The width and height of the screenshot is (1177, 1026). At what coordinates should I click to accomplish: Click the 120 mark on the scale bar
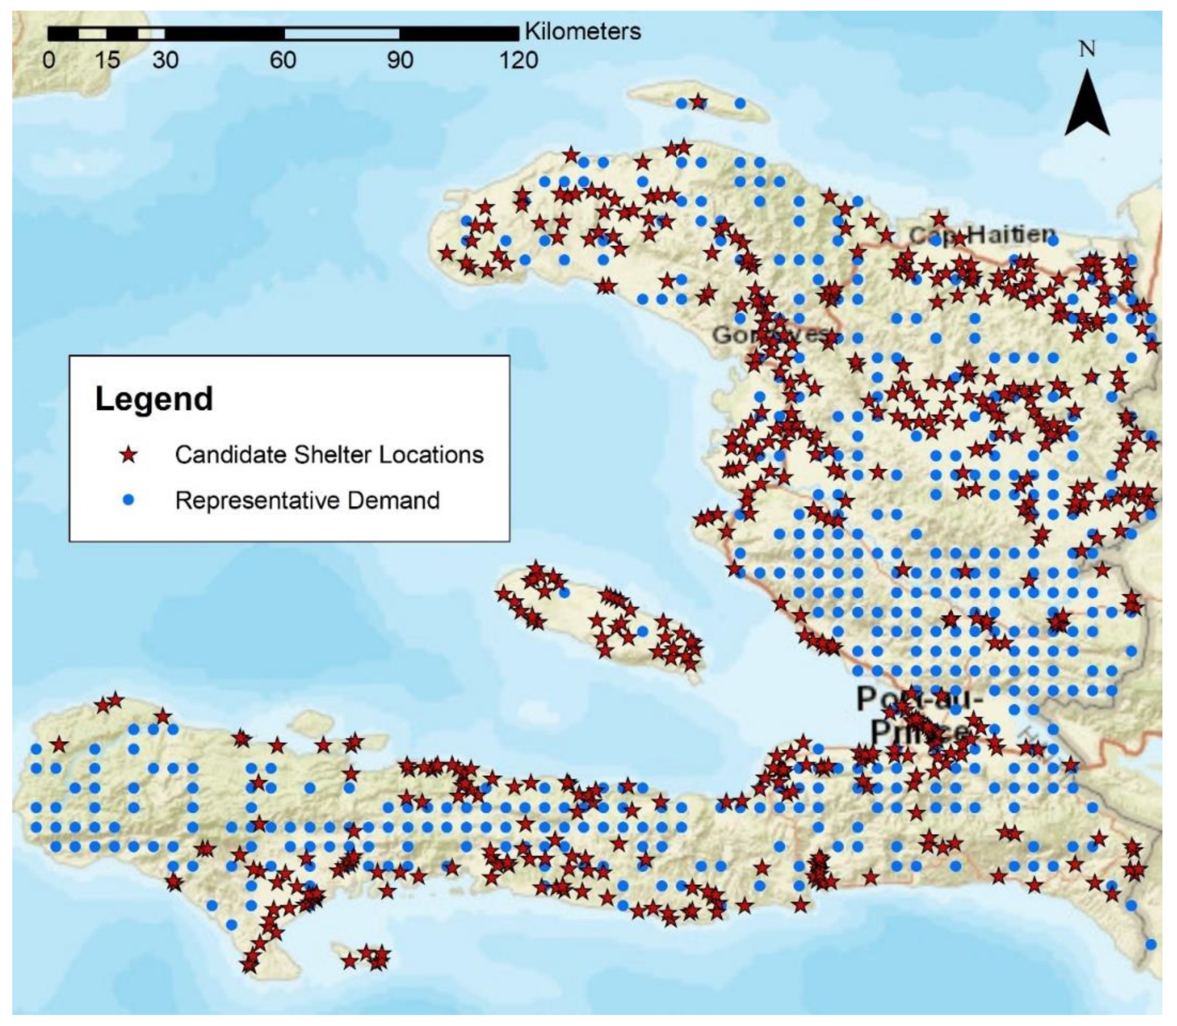(518, 60)
